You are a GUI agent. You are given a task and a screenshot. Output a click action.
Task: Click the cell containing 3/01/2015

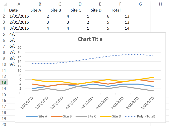click(x=19, y=28)
